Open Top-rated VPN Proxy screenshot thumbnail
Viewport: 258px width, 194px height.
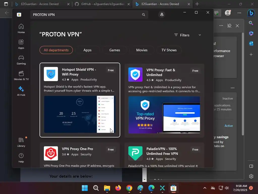click(164, 115)
